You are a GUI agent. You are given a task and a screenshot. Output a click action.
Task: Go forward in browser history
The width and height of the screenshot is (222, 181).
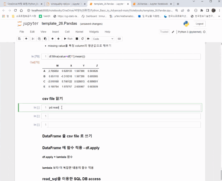(x=9, y=10)
